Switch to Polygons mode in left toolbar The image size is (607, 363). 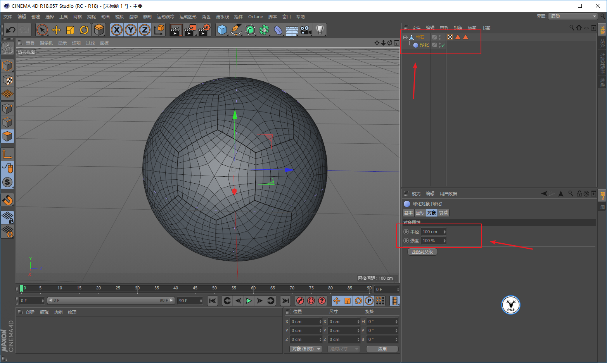(x=7, y=136)
